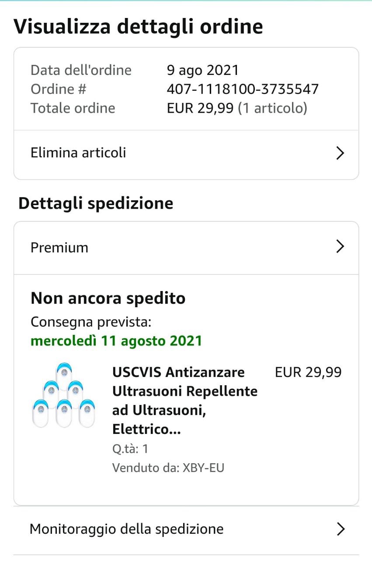The height and width of the screenshot is (561, 372).
Task: Click the Visualizza dettagli ordine page title
Action: 138,26
